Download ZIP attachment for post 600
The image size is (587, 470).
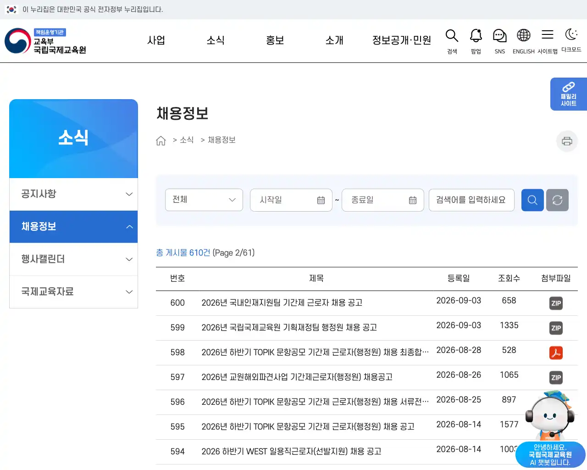tap(556, 303)
